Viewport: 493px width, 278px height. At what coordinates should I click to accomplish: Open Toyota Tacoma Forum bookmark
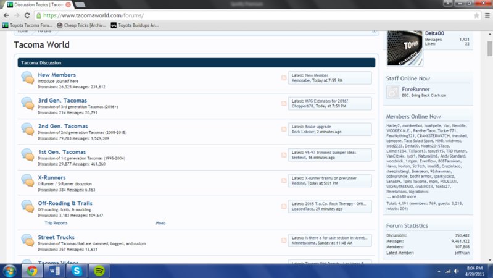27,25
